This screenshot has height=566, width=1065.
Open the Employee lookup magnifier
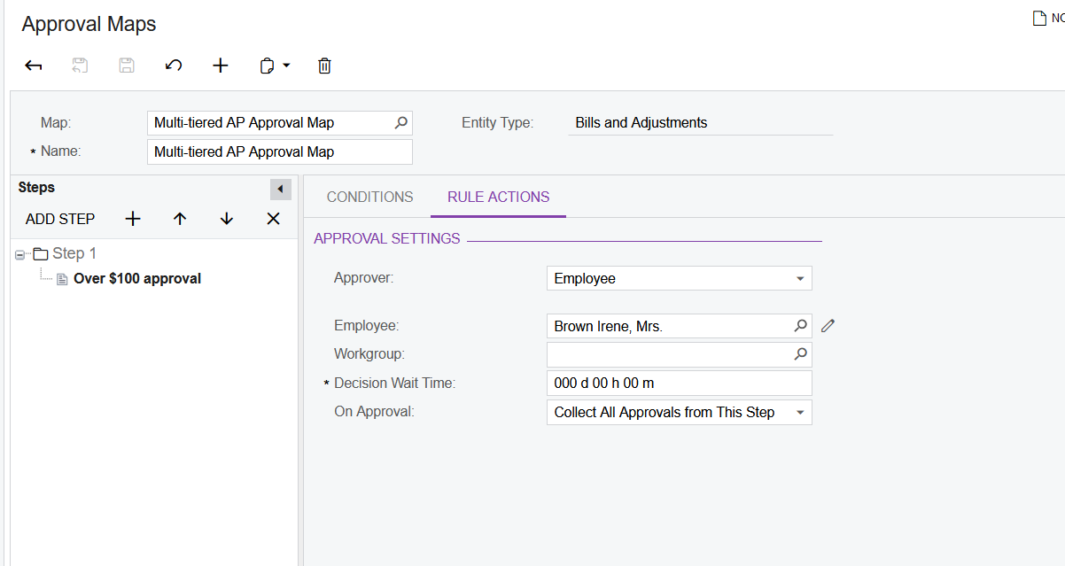click(x=800, y=325)
